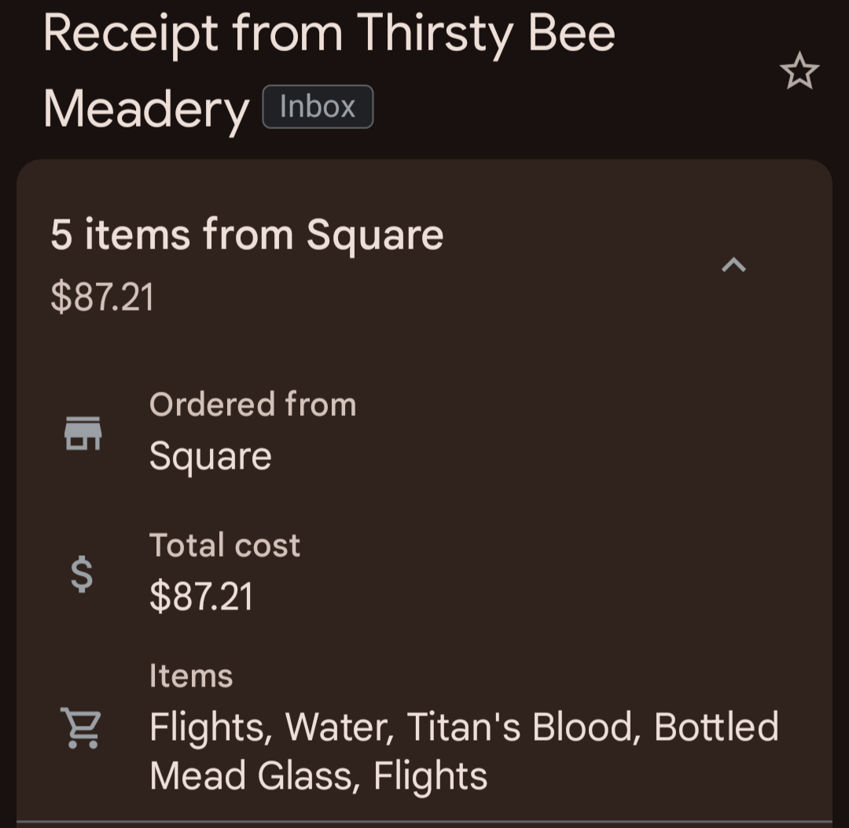Viewport: 849px width, 828px height.
Task: Click the storefront icon beside Ordered from
Action: click(83, 432)
